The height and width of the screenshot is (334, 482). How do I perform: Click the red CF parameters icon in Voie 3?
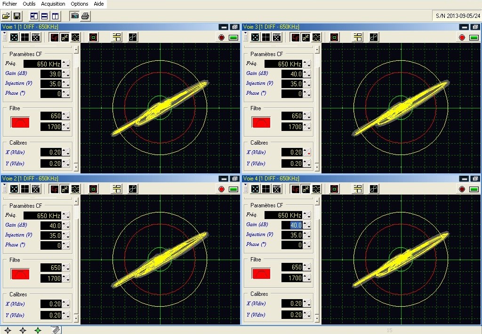pos(295,37)
